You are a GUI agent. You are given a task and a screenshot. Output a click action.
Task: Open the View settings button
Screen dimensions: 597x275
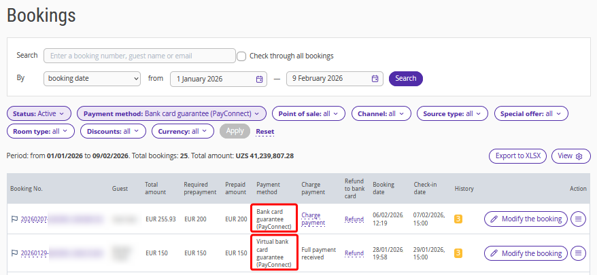point(570,156)
